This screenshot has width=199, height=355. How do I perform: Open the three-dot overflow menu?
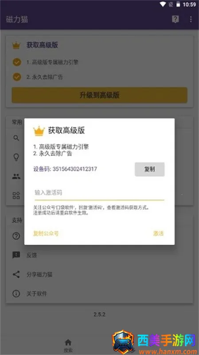191,20
